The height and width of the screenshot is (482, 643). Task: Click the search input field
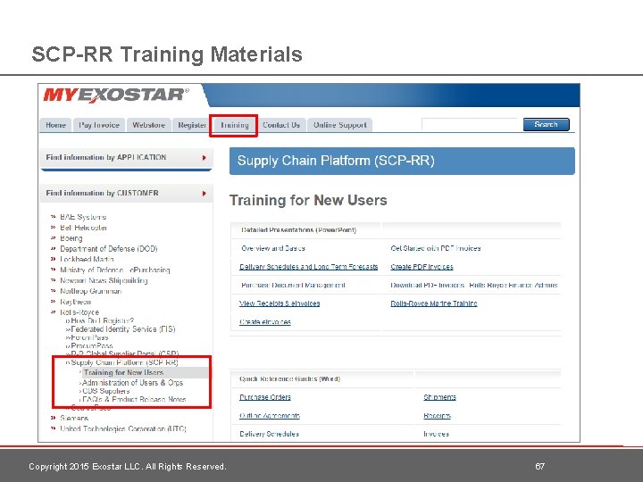click(x=471, y=124)
